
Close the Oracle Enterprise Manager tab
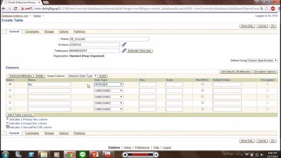point(39,3)
